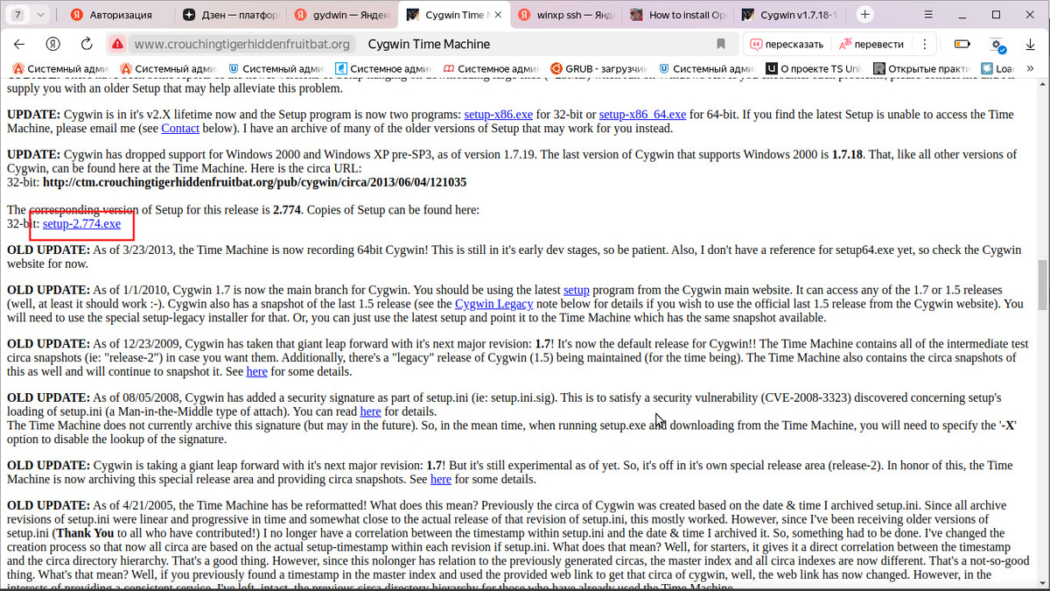Show hidden bookmarks with the double chevron
1050x591 pixels.
tap(1032, 68)
